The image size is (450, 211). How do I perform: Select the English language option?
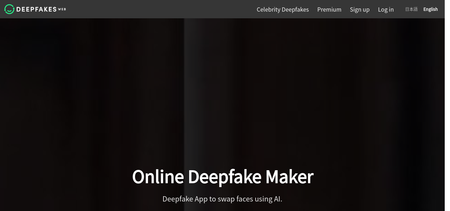430,9
